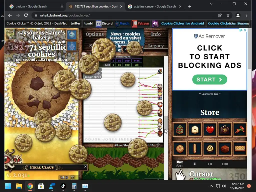Open the Legacy menu
This screenshot has height=192, width=256.
pyautogui.click(x=156, y=46)
